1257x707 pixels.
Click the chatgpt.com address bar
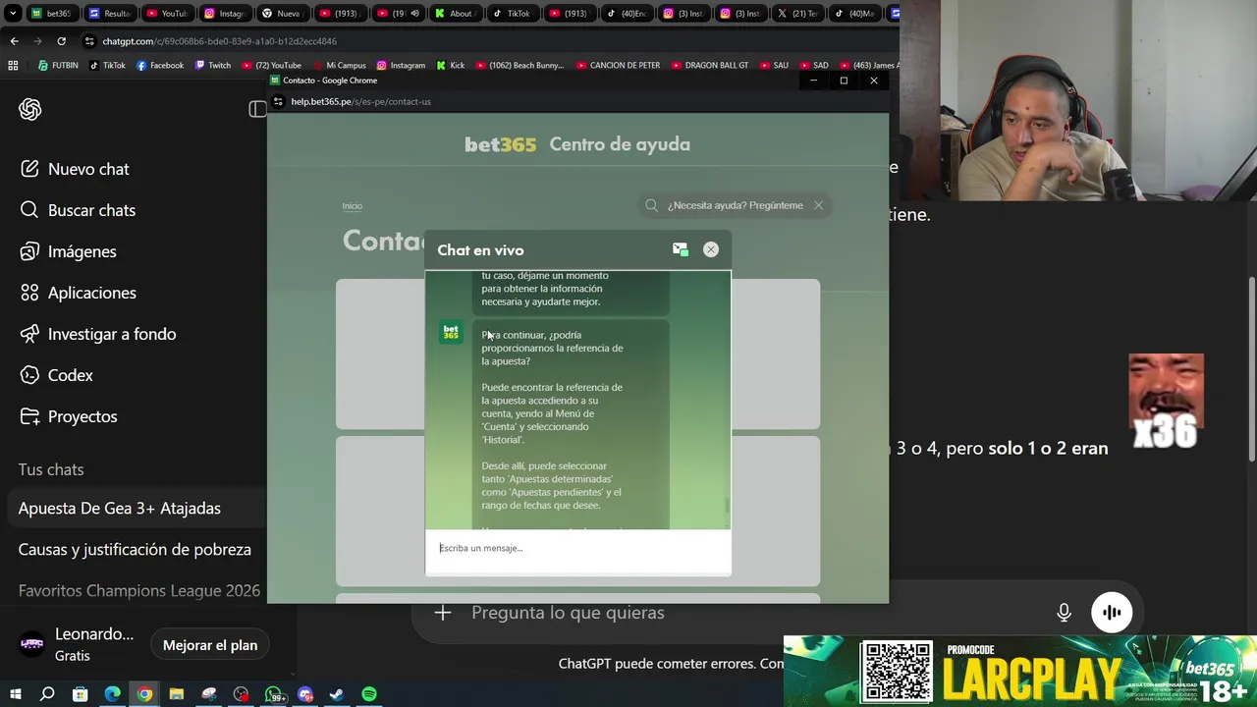219,41
